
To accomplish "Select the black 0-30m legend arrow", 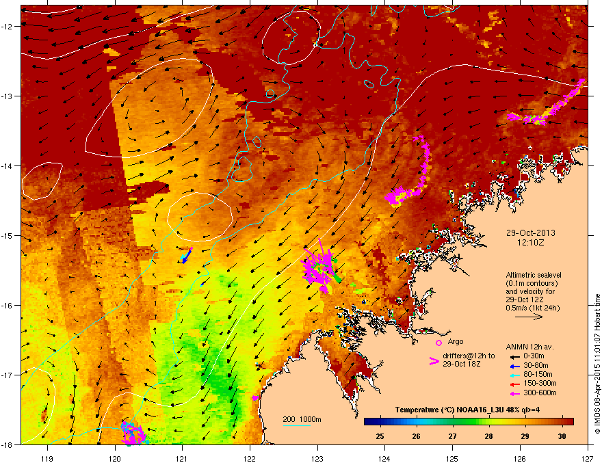I will 514,356.
